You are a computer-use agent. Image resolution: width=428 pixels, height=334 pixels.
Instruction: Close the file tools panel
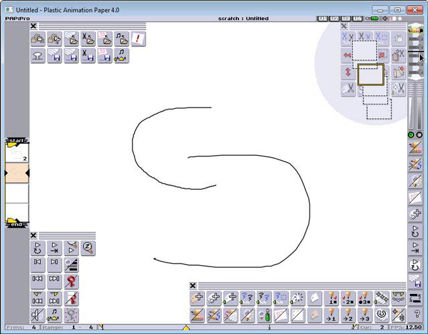[33, 25]
